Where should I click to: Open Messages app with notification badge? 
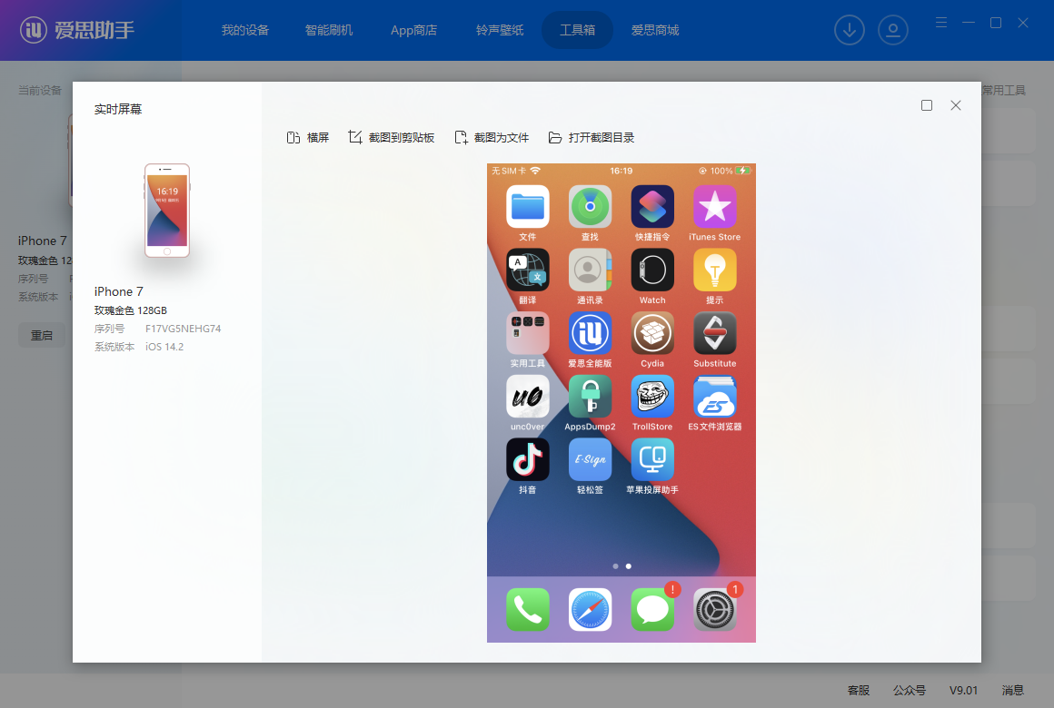pyautogui.click(x=652, y=609)
